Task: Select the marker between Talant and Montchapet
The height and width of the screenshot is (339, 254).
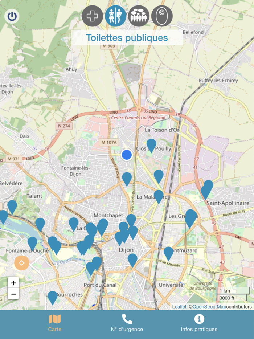Action: click(x=74, y=224)
